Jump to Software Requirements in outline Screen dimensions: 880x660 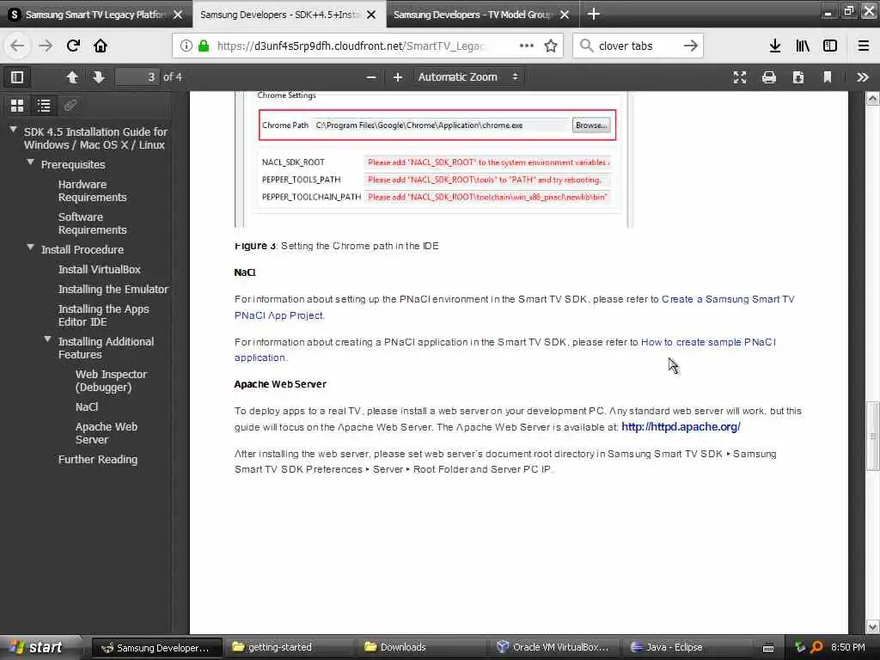[x=93, y=223]
